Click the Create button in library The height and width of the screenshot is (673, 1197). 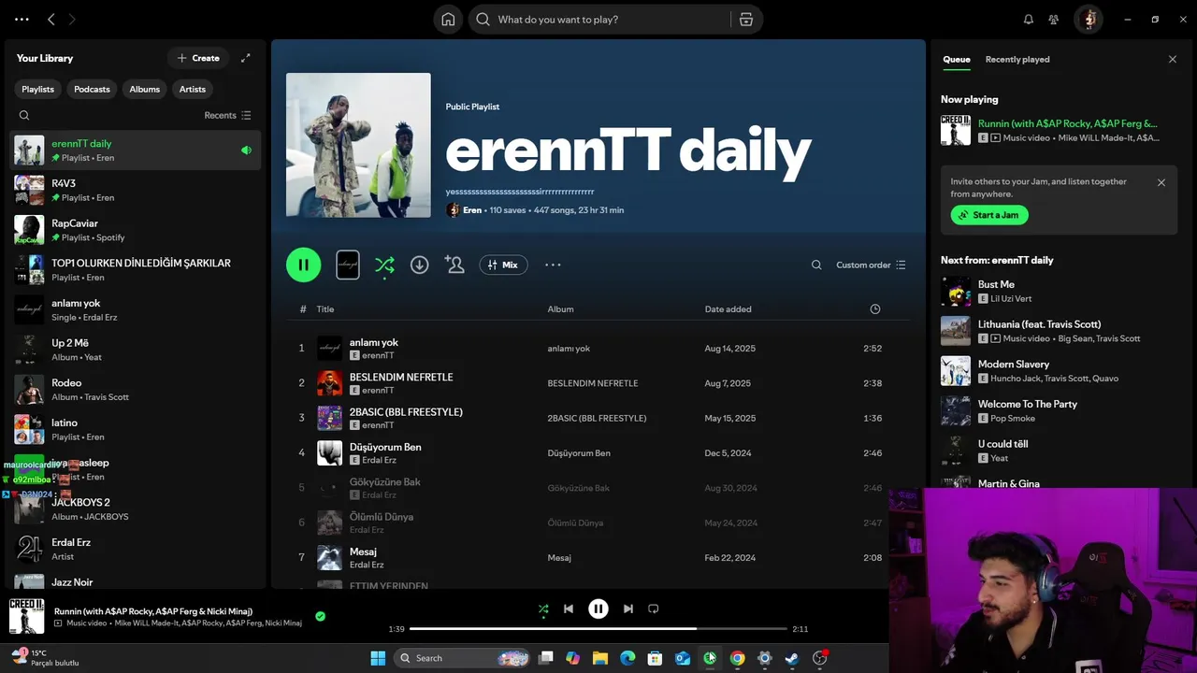point(198,58)
